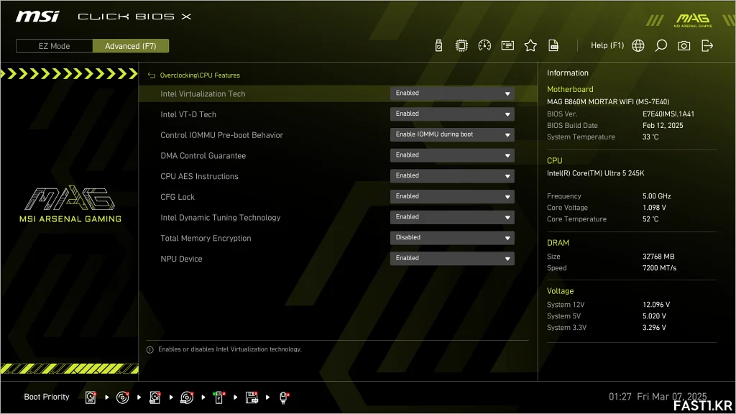The height and width of the screenshot is (414, 736).
Task: Select the Advanced (F7) tab
Action: (131, 46)
